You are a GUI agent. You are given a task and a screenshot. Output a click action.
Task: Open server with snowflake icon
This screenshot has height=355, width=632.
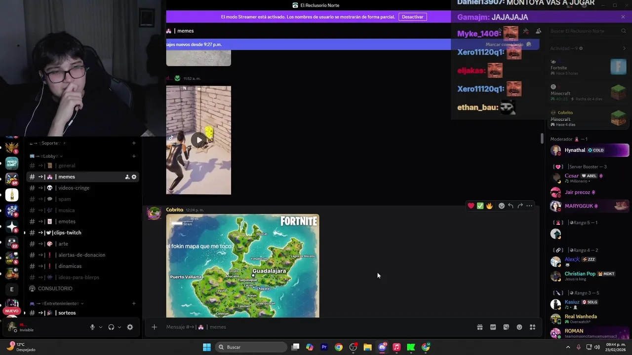point(12,211)
